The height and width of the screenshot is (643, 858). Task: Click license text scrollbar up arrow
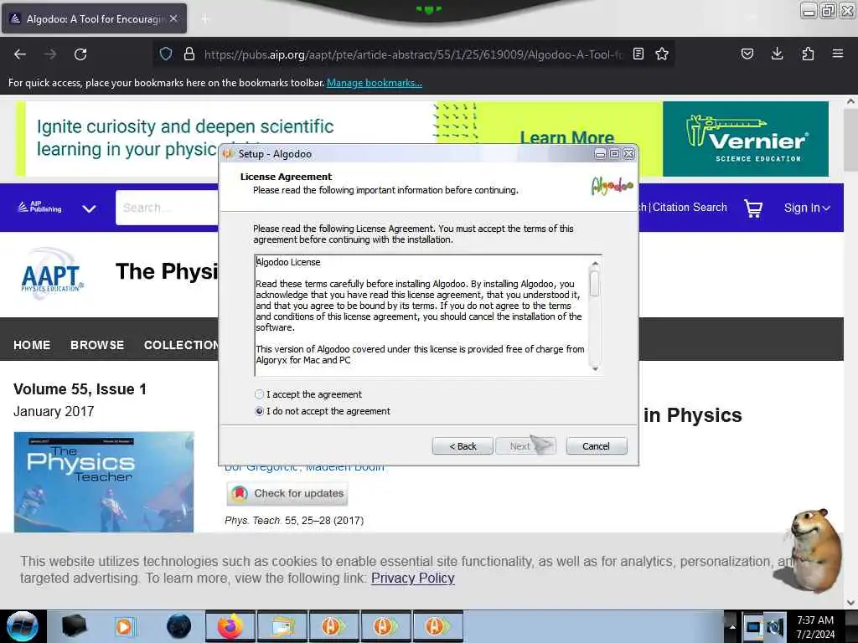click(x=595, y=264)
